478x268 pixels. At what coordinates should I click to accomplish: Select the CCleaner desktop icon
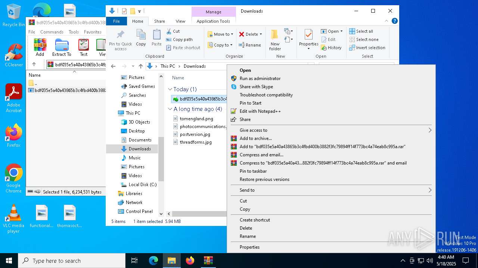[13, 55]
